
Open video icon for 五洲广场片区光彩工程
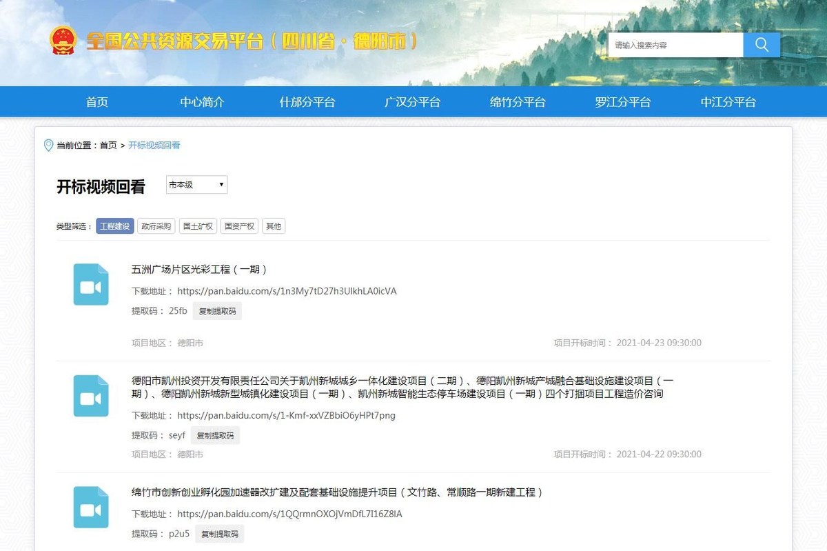click(x=91, y=284)
